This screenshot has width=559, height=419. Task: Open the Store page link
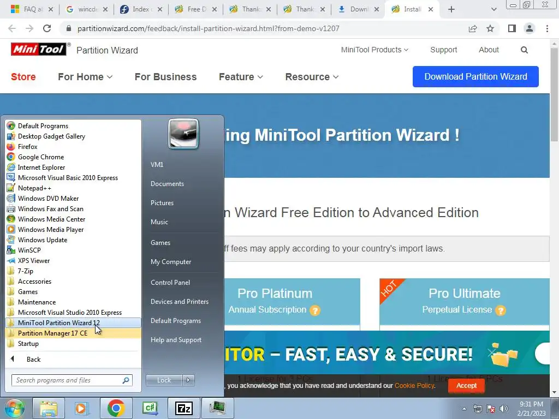tap(23, 76)
